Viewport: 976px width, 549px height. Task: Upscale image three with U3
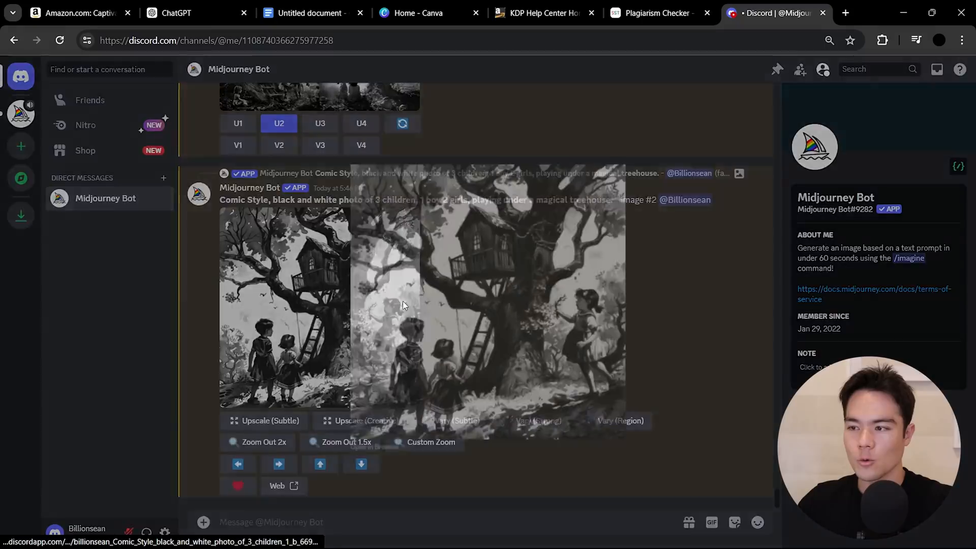click(320, 124)
